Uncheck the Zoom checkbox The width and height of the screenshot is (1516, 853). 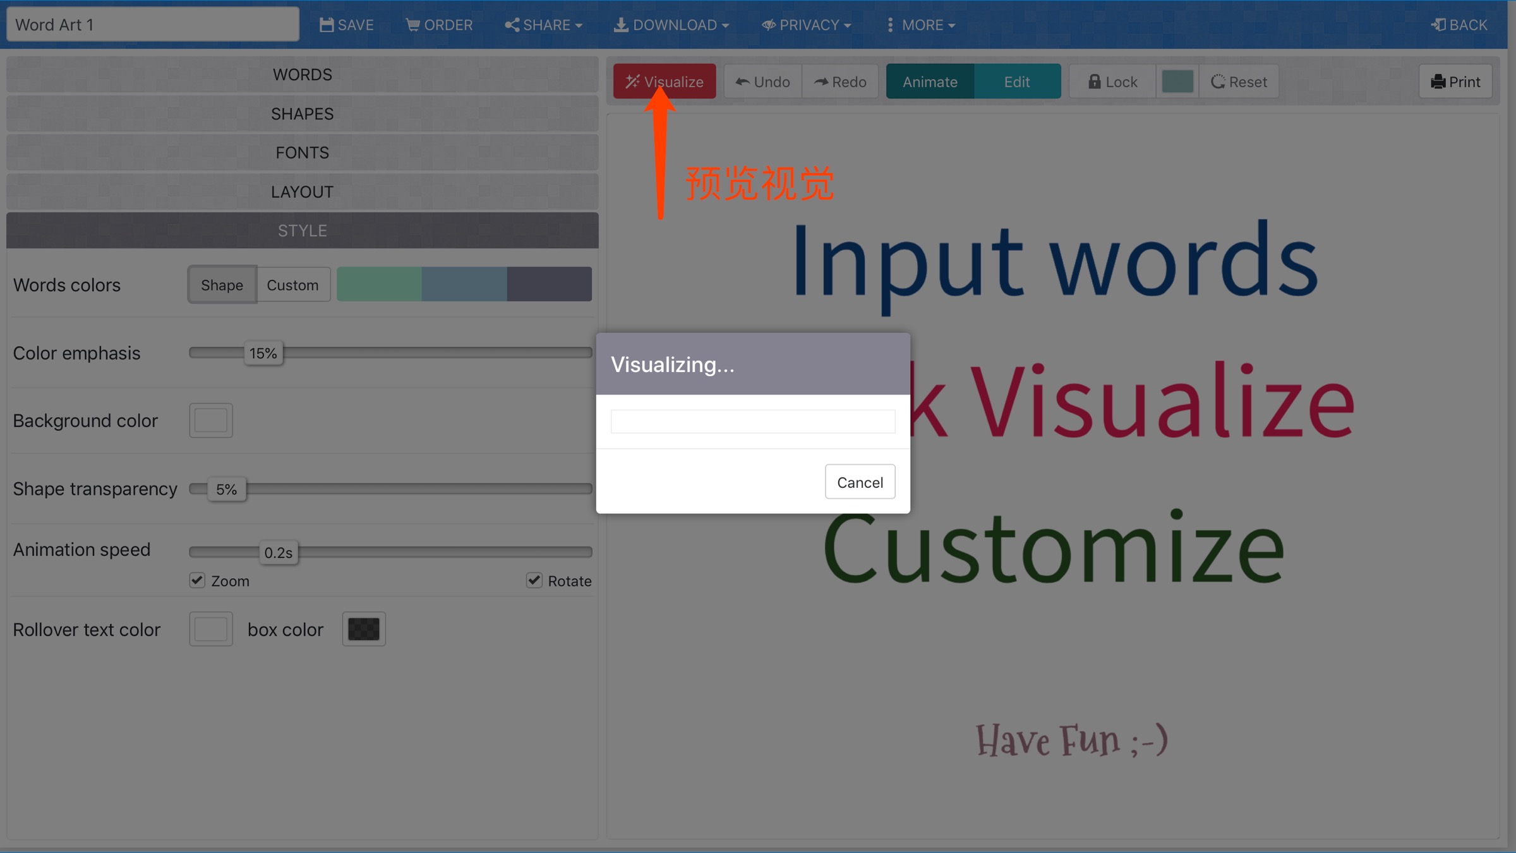pos(197,580)
